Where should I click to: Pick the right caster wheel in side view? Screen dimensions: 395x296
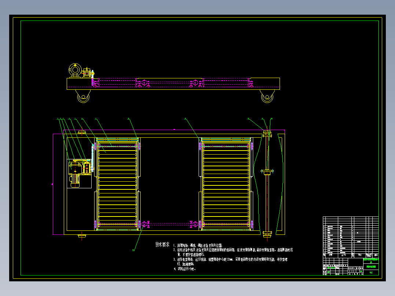(x=267, y=96)
